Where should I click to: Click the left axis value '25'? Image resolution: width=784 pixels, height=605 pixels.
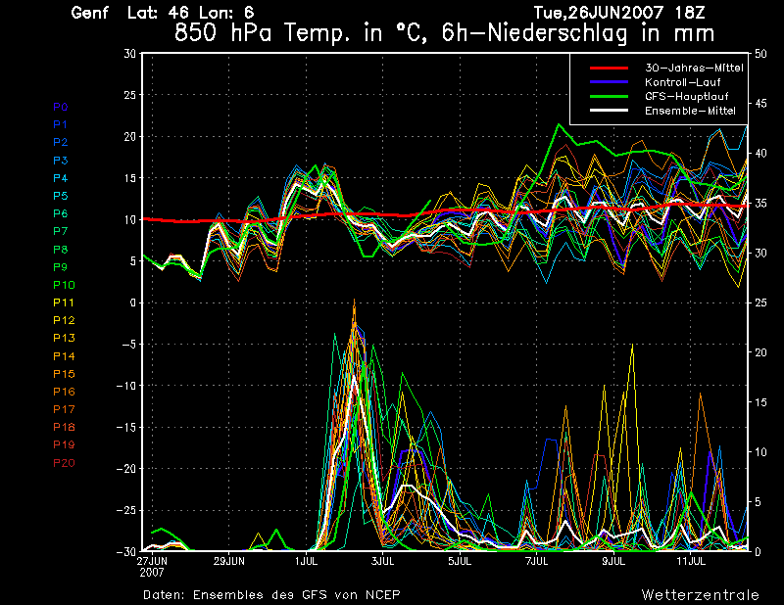(x=130, y=95)
